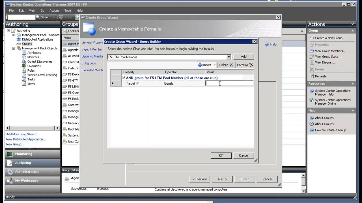Open How to Create a Group help

pos(330,130)
